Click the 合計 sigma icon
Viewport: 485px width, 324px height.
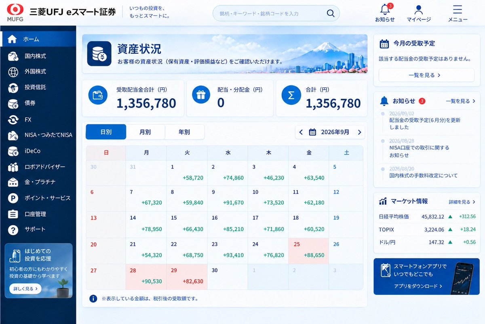(x=291, y=95)
